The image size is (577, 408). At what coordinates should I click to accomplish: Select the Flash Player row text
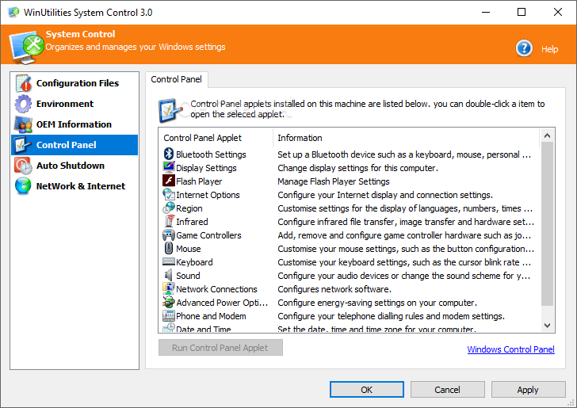pyautogui.click(x=199, y=181)
